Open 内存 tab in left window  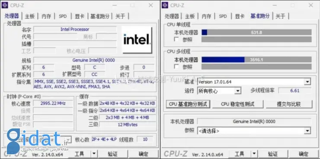pyautogui.click(x=46, y=16)
